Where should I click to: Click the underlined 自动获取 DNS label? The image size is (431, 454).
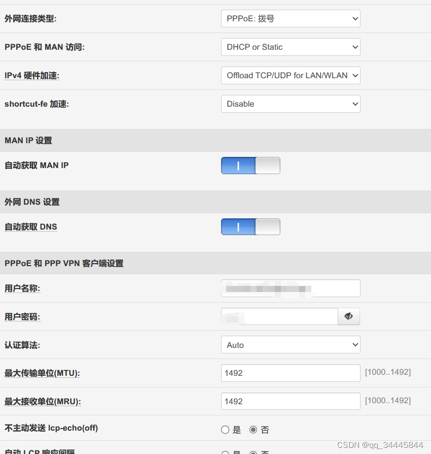click(30, 226)
